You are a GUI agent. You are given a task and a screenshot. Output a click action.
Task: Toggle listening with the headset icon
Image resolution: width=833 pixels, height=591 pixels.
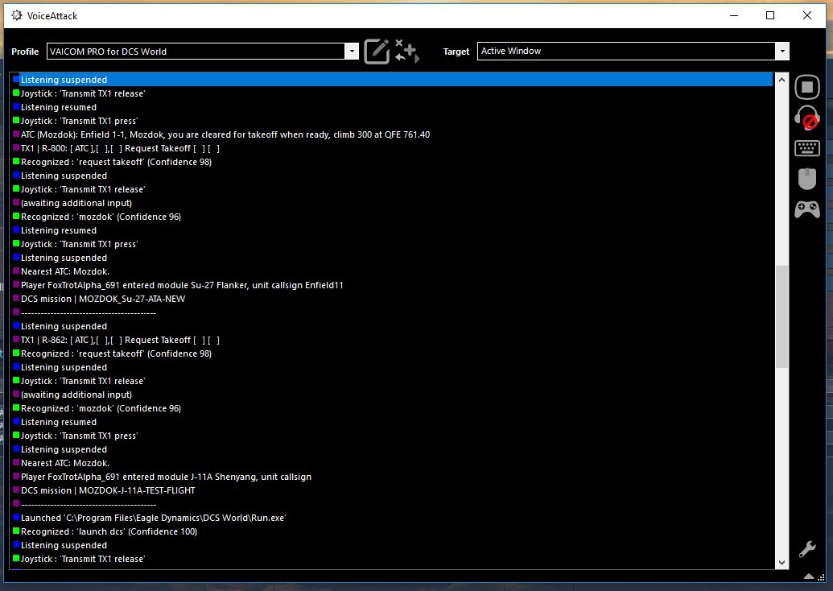(x=807, y=118)
